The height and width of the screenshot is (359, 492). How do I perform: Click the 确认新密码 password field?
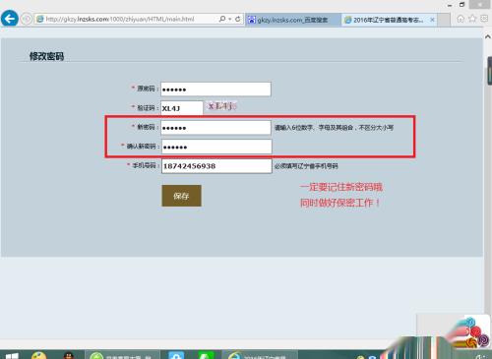216,147
